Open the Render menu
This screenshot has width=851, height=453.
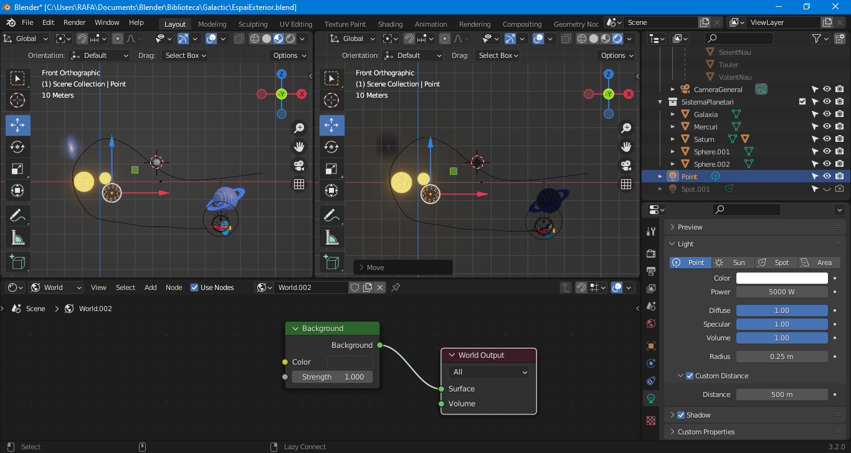click(x=75, y=22)
